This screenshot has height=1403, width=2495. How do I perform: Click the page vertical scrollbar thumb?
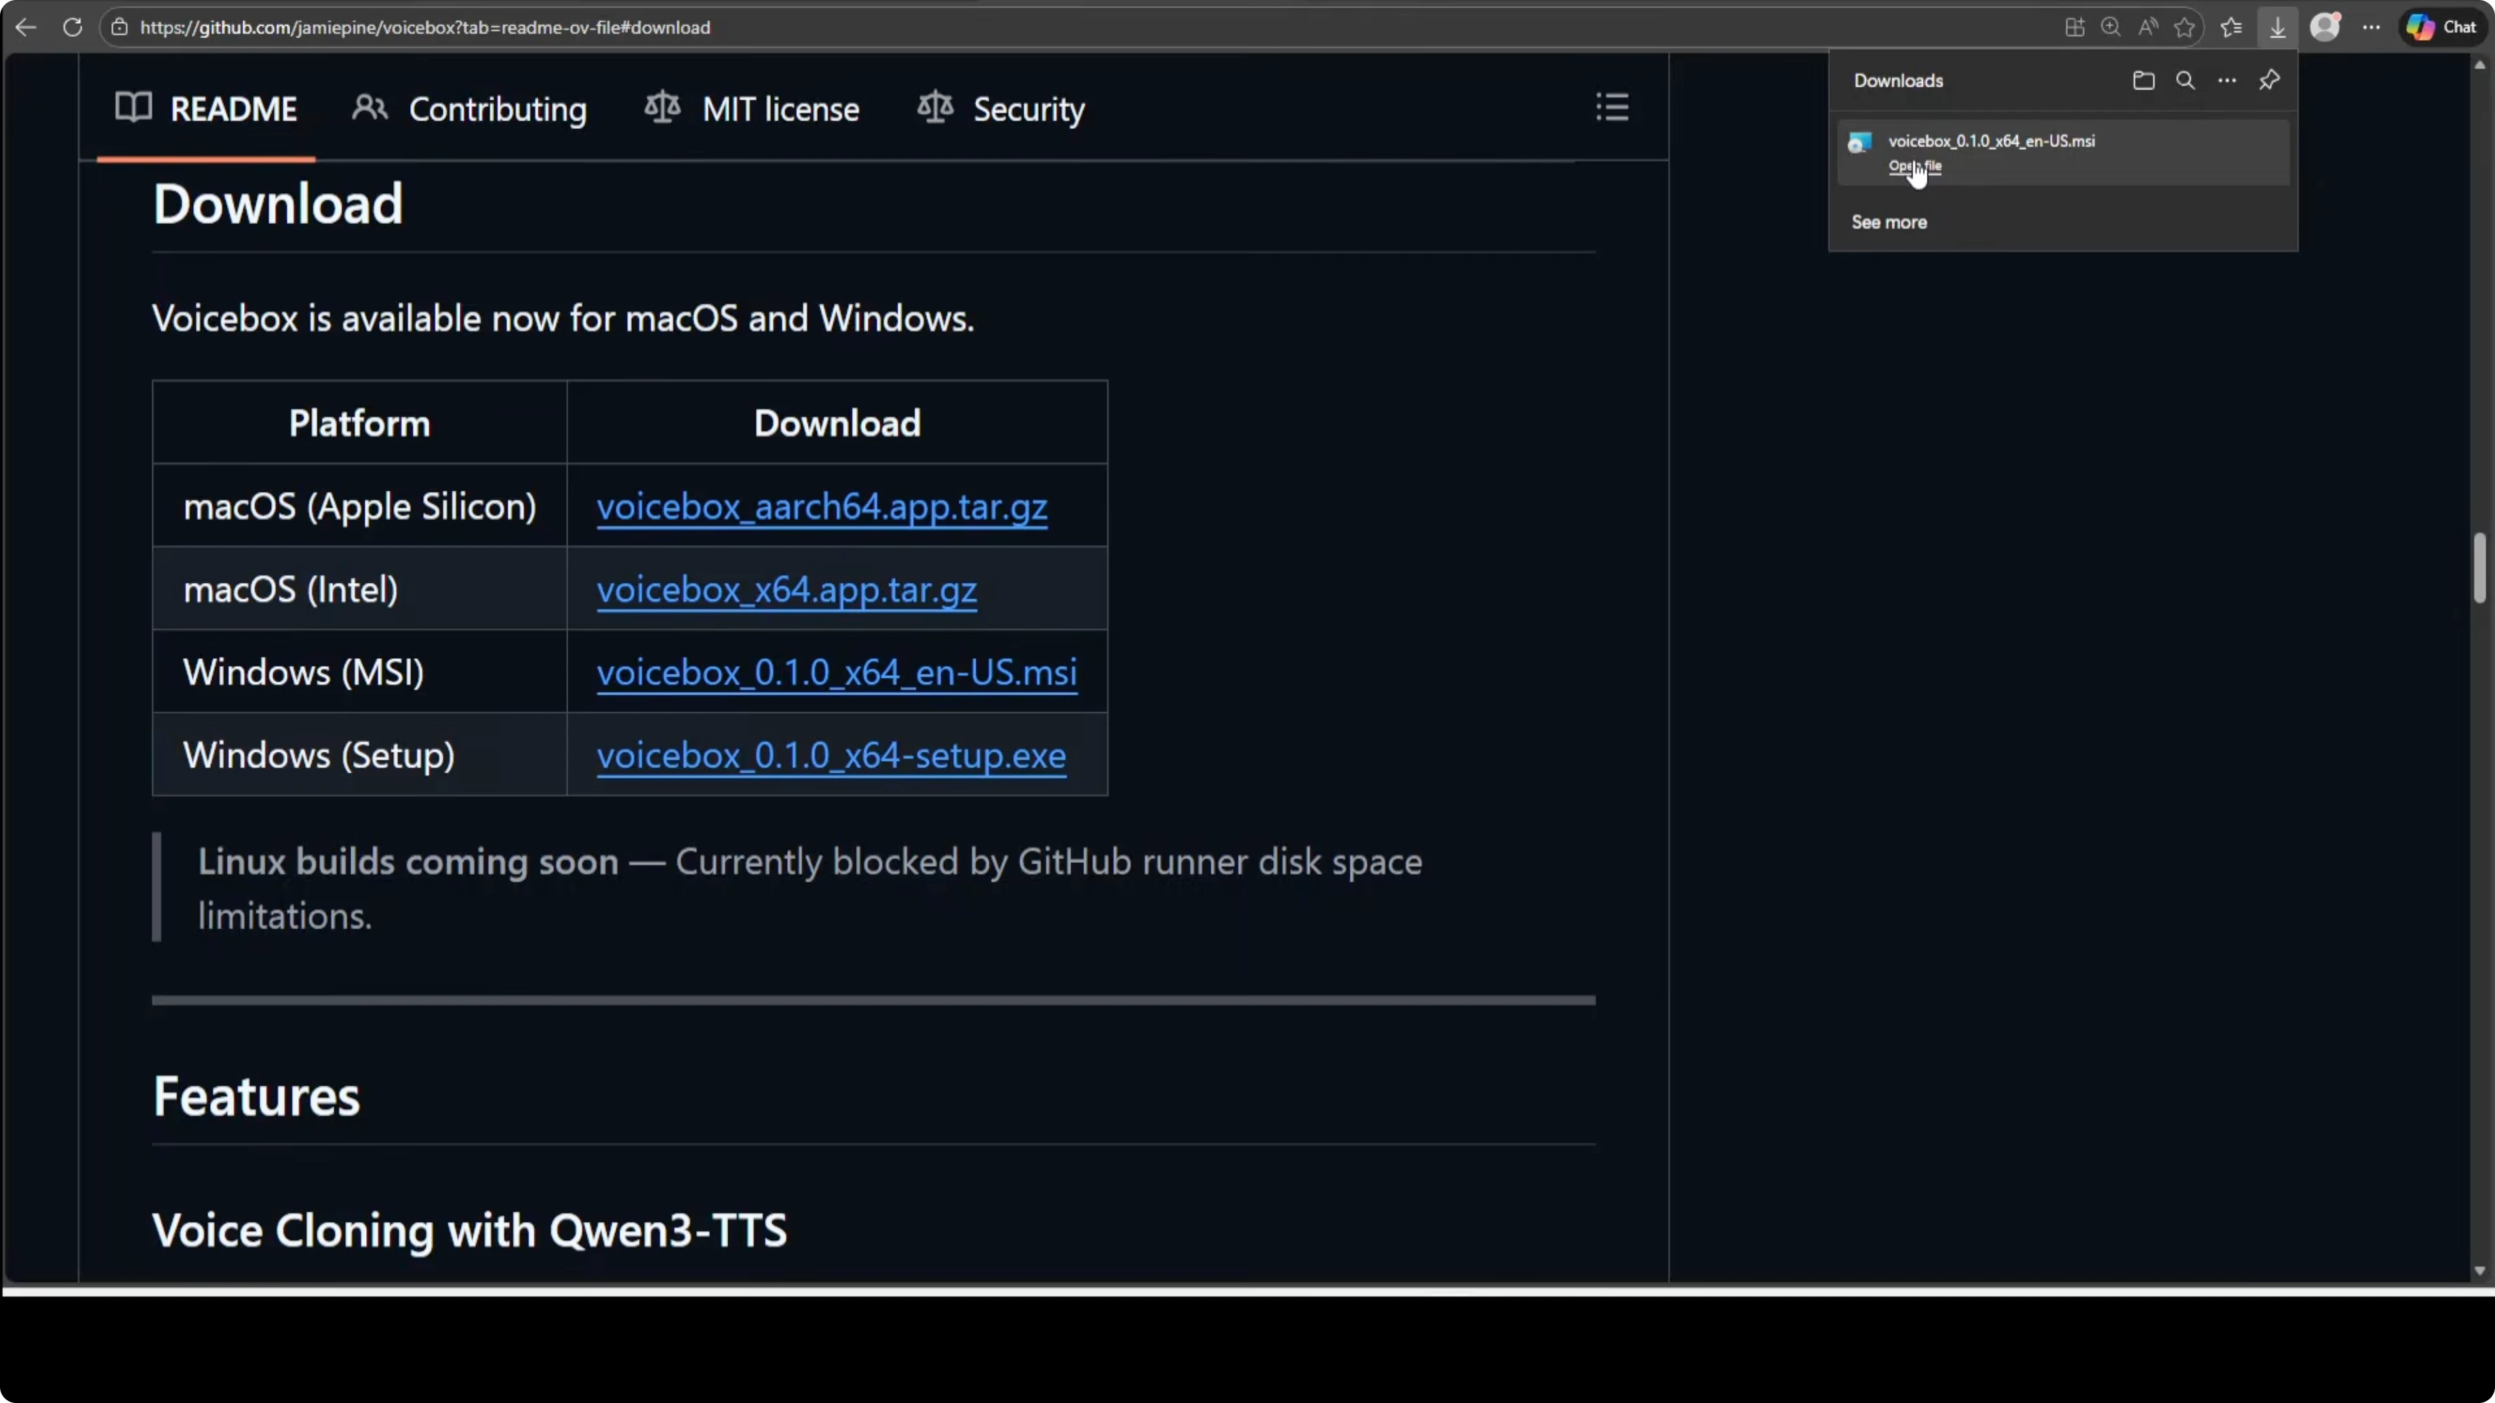(x=2479, y=567)
